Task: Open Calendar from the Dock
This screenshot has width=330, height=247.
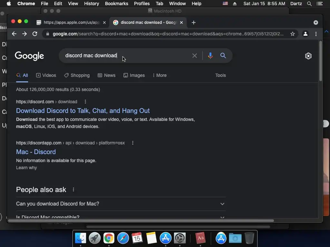Action: (x=137, y=238)
